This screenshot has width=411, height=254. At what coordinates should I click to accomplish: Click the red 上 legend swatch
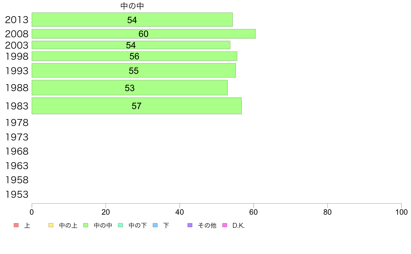click(x=16, y=225)
